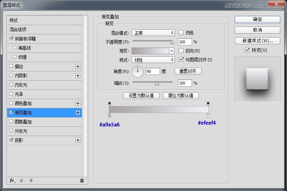Select the 斜面和浮雕 effect row
The image size is (287, 191).
(x=44, y=39)
